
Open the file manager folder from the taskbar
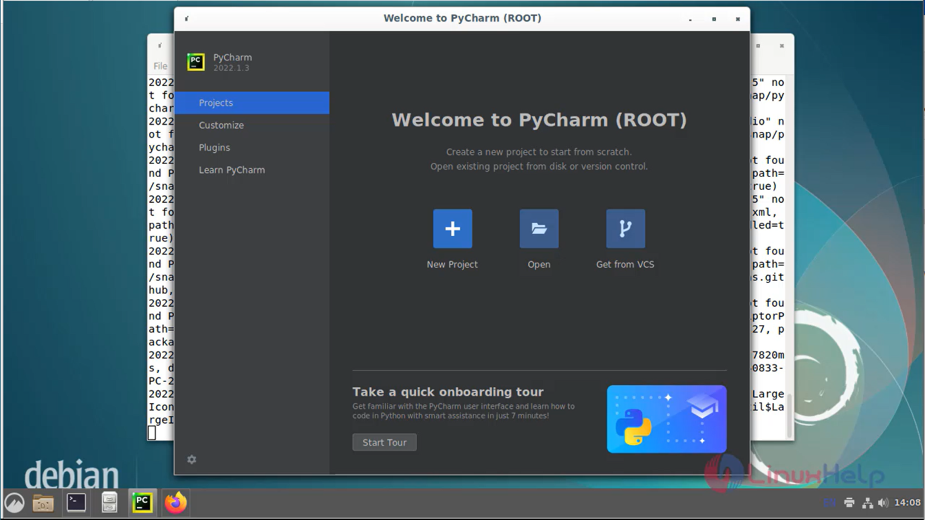pyautogui.click(x=43, y=503)
